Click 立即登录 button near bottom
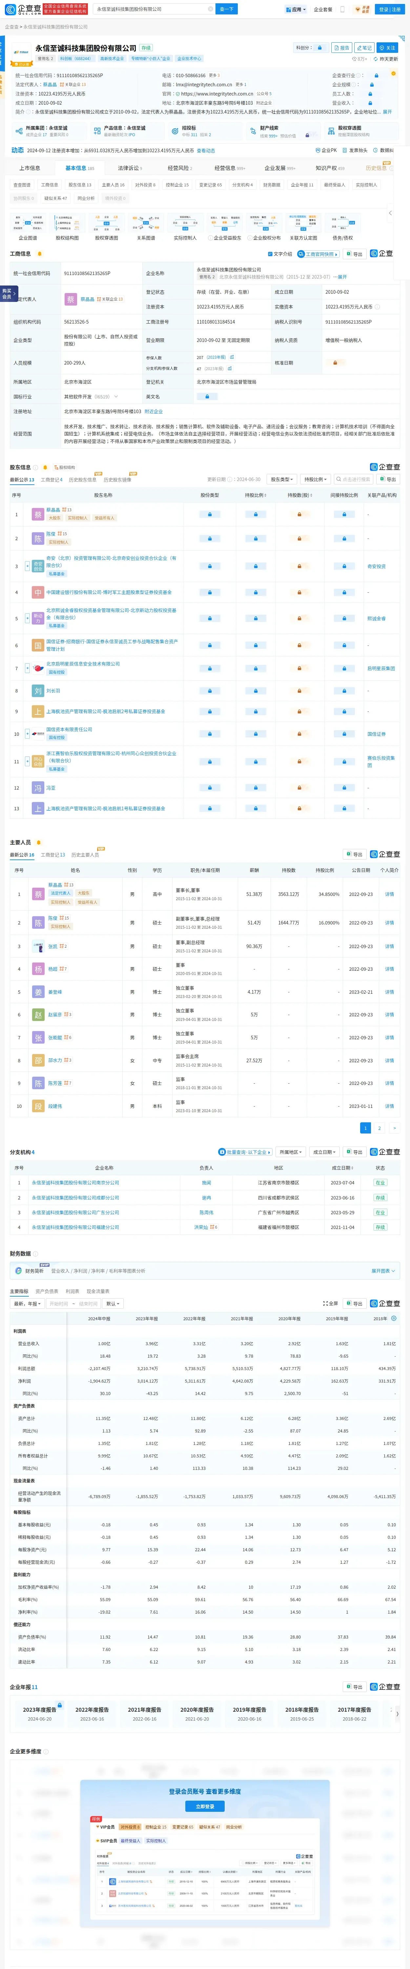Image resolution: width=410 pixels, height=1969 pixels. click(205, 1806)
